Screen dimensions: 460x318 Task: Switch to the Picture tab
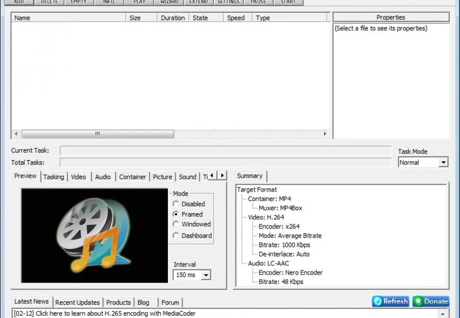tap(163, 177)
